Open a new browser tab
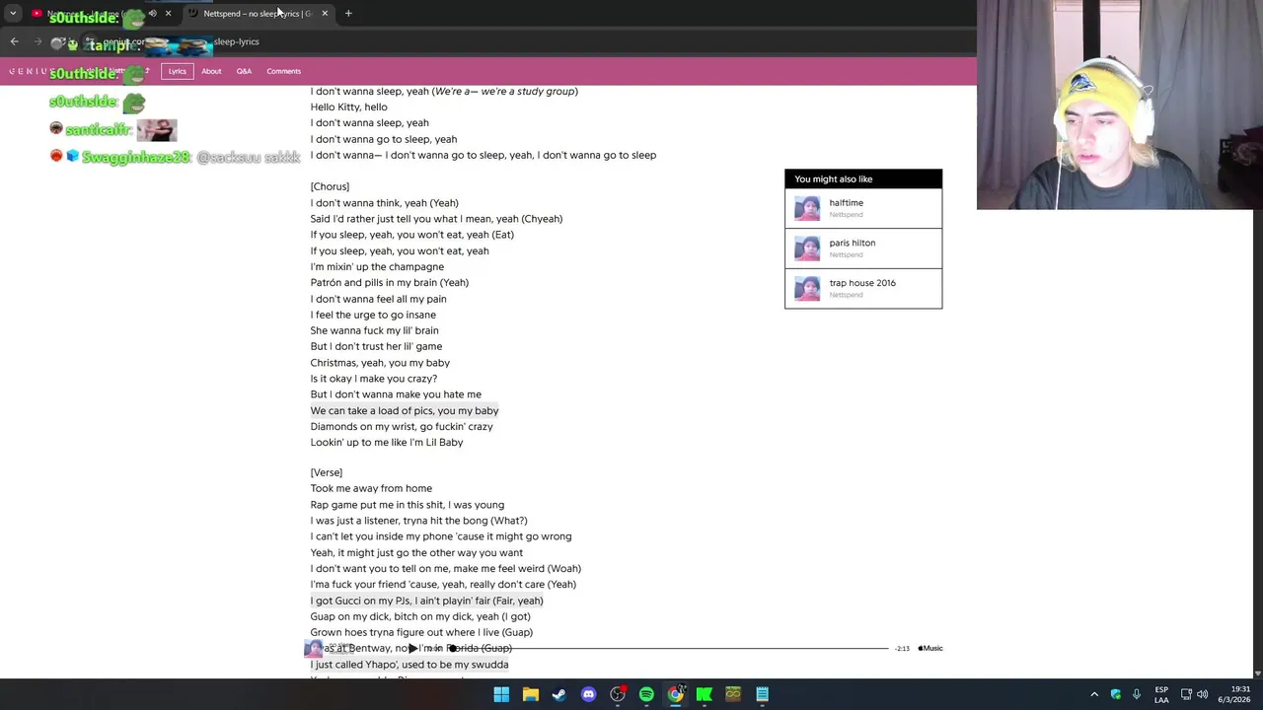The height and width of the screenshot is (710, 1263). pos(348,13)
